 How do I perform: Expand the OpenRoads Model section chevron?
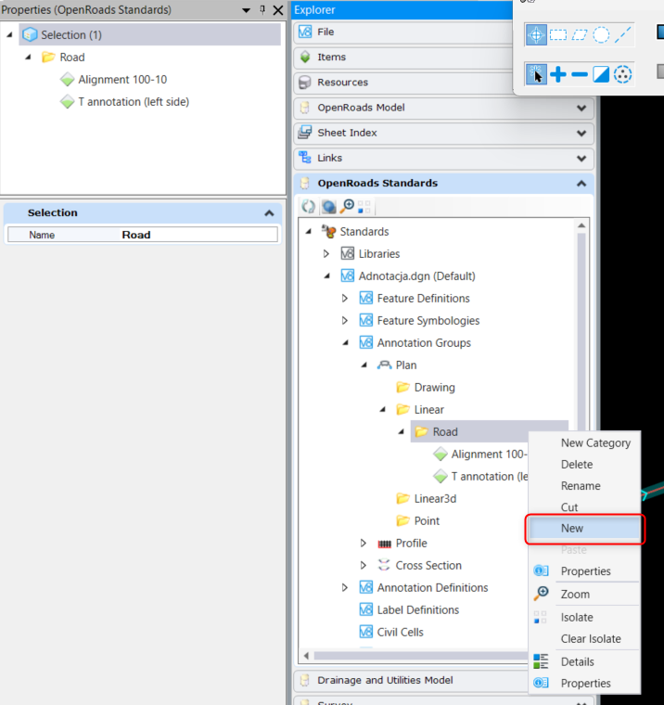point(581,108)
